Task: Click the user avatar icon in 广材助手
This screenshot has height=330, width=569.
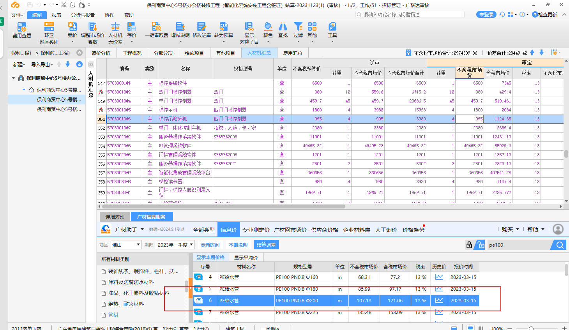Action: tap(558, 229)
